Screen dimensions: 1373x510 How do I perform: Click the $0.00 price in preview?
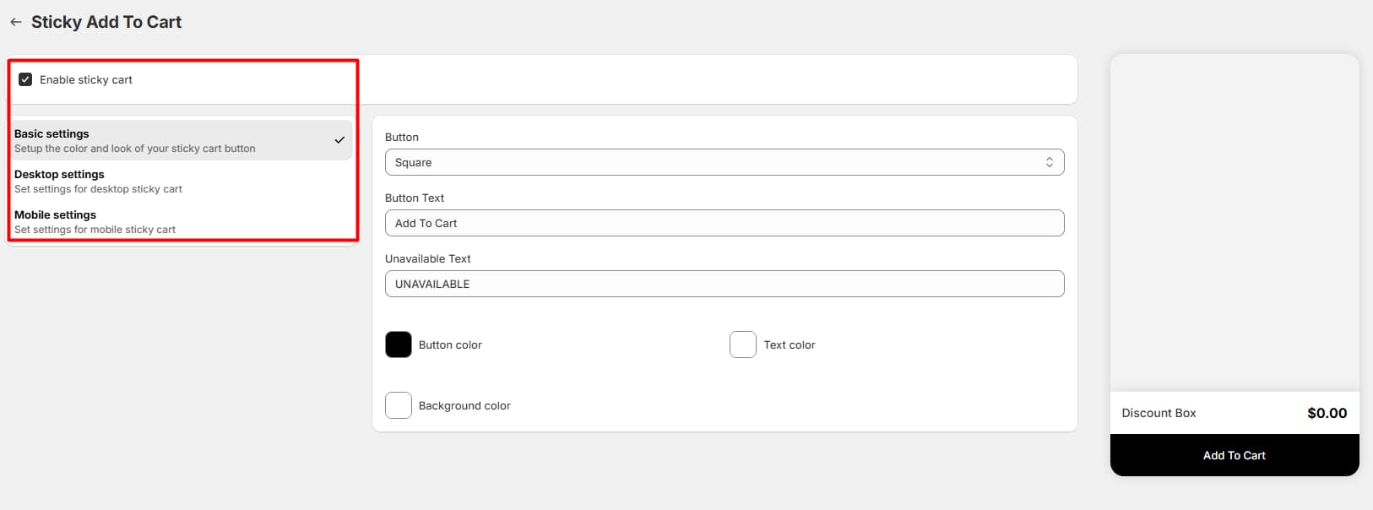click(1327, 413)
